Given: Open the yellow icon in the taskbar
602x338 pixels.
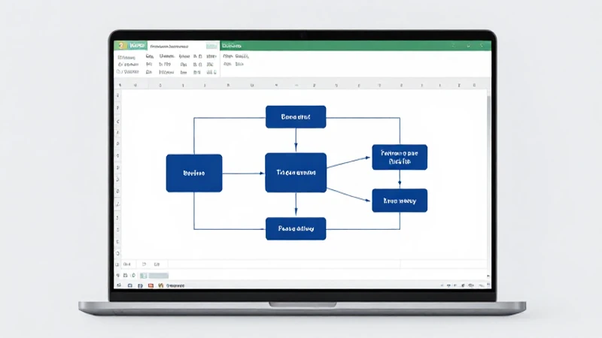Looking at the screenshot, I should (161, 285).
